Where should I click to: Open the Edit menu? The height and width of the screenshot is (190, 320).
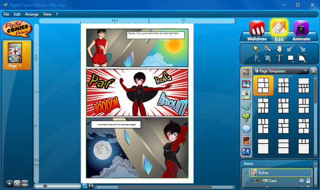point(17,14)
